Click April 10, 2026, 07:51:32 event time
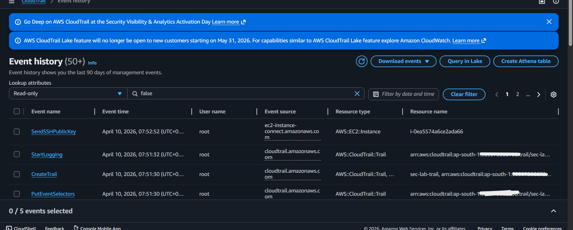This screenshot has height=230, width=573. (x=143, y=155)
